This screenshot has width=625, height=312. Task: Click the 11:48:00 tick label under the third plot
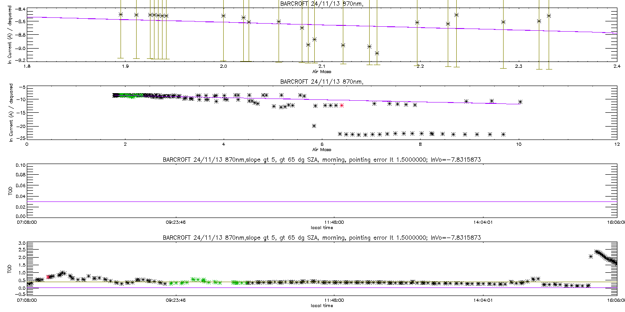point(333,222)
